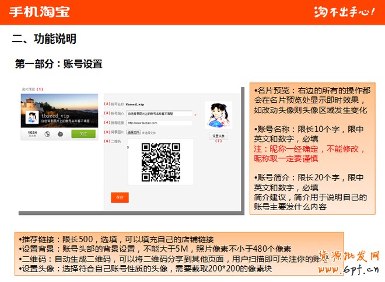Click the globe icon in card preview

coord(47,134)
